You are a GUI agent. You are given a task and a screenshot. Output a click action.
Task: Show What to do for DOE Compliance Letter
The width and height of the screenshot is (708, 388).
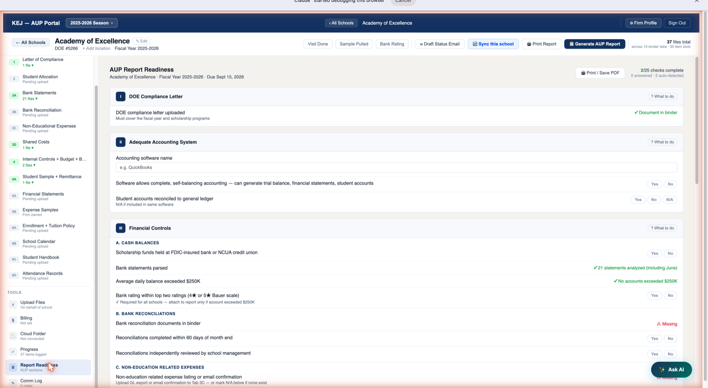click(x=662, y=96)
